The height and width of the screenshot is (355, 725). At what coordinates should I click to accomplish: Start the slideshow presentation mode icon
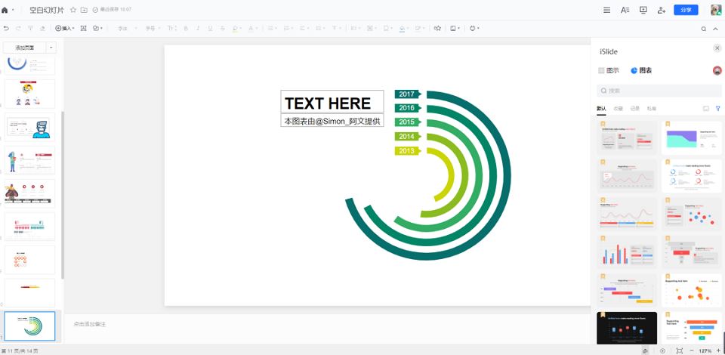pos(643,10)
